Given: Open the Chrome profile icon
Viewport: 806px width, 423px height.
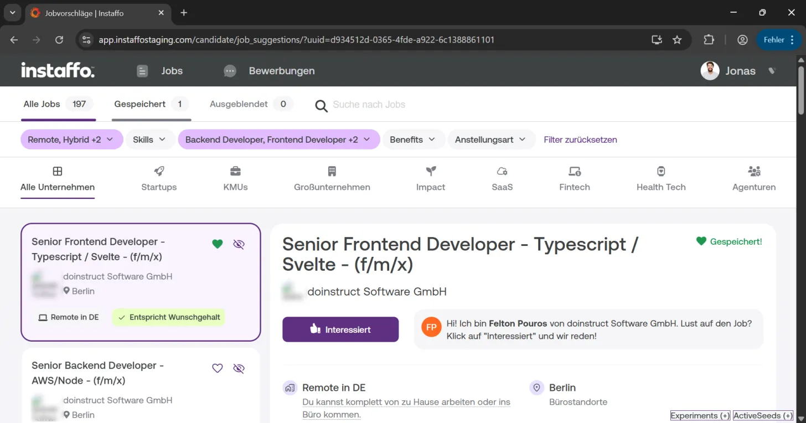Looking at the screenshot, I should pos(742,40).
